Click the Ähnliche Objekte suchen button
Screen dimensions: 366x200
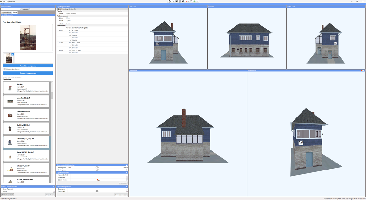[x=28, y=73]
